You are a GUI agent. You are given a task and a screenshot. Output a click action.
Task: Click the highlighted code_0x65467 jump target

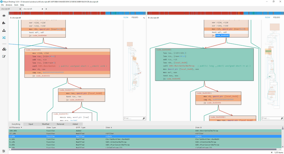[222, 35]
